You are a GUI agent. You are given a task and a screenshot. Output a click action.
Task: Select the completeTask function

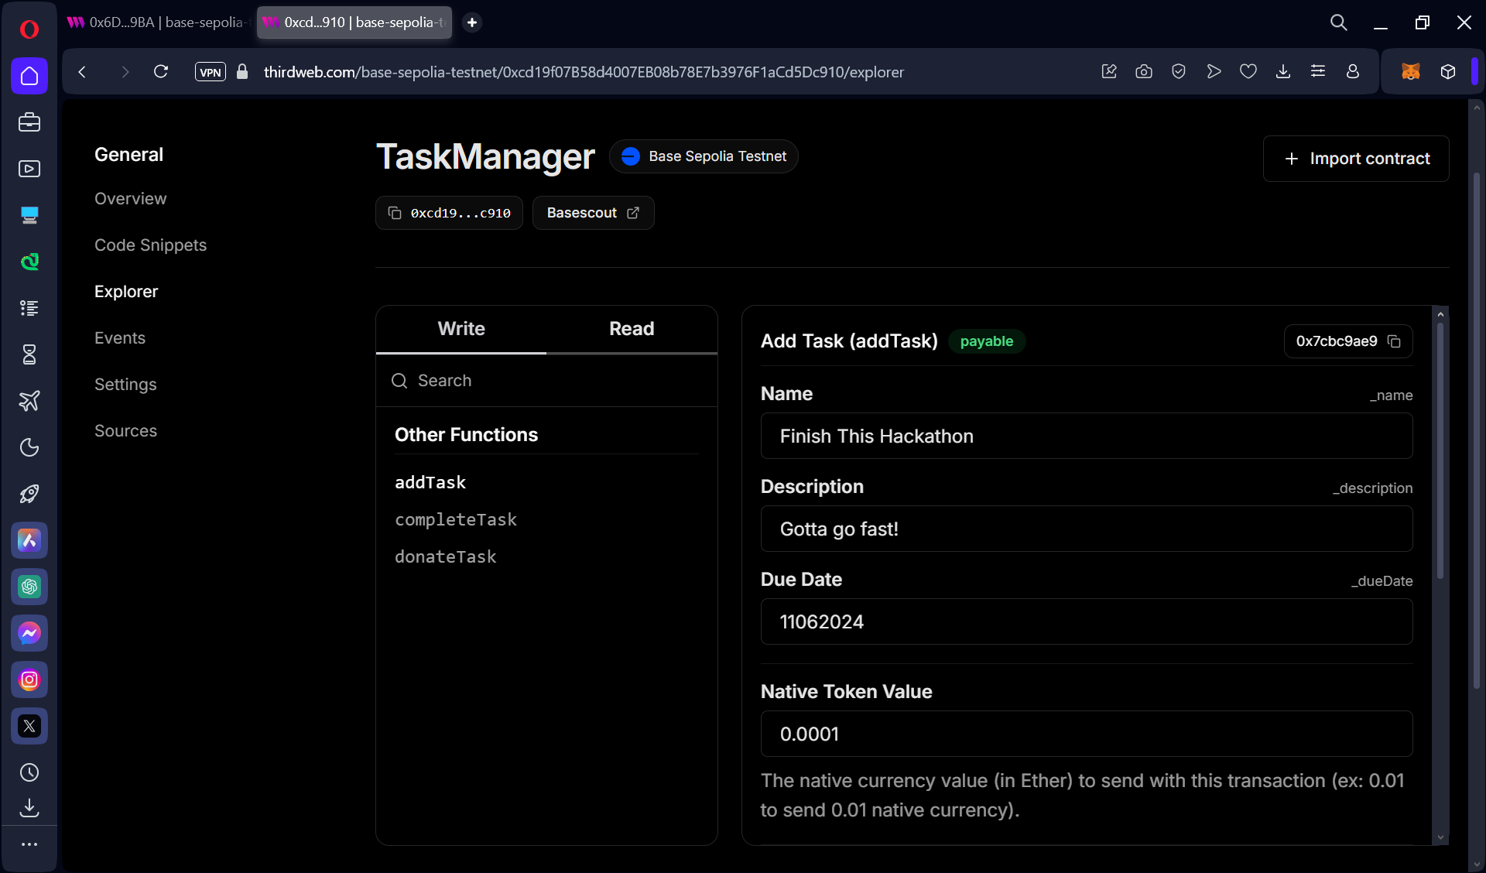point(456,520)
